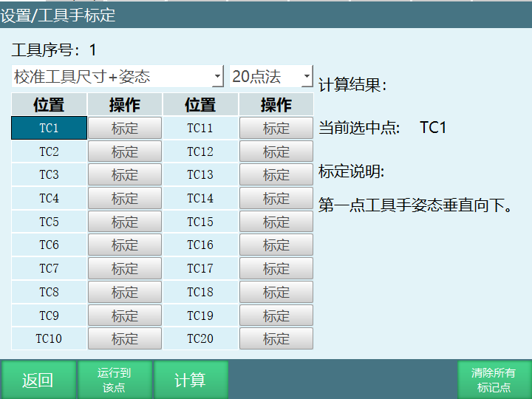This screenshot has height=399, width=532.
Task: Select the TC8 position cell
Action: click(x=49, y=292)
